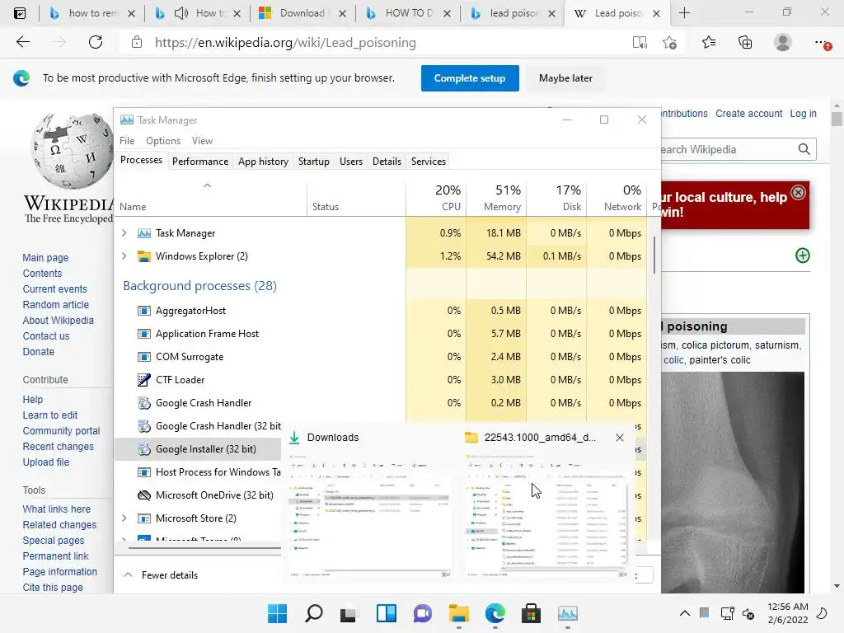Open Wikipedia Main page link
This screenshot has height=633, width=844.
coord(45,258)
